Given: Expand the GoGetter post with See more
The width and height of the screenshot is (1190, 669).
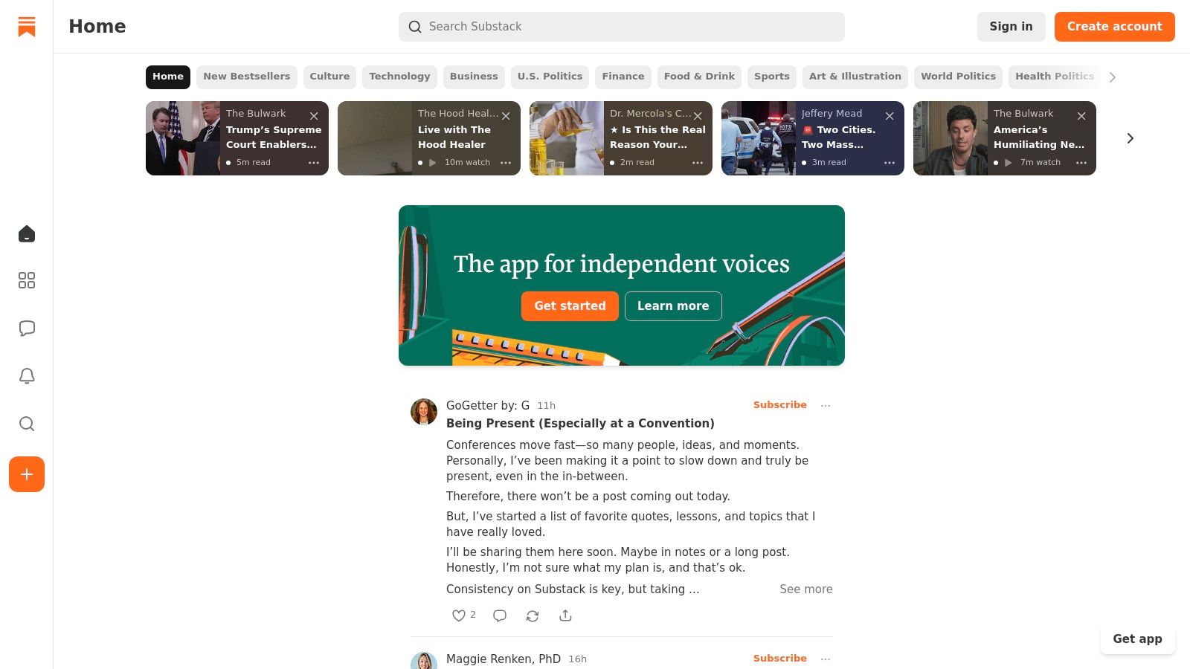Looking at the screenshot, I should click(805, 589).
